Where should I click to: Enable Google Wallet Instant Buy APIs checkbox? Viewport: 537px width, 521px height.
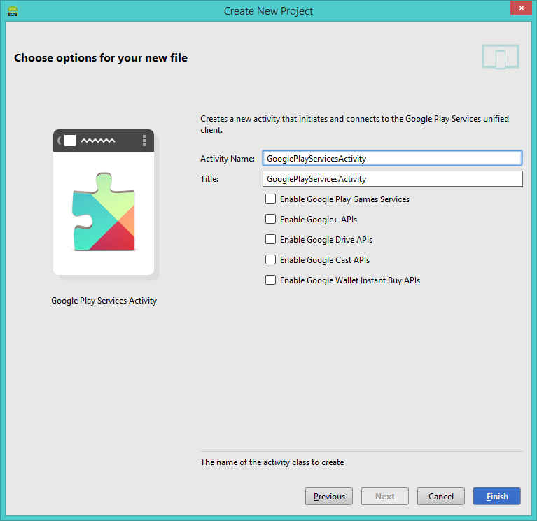[270, 280]
